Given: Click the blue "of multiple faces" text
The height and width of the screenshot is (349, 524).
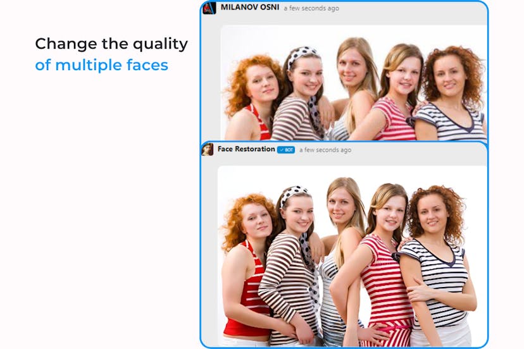Looking at the screenshot, I should 101,64.
